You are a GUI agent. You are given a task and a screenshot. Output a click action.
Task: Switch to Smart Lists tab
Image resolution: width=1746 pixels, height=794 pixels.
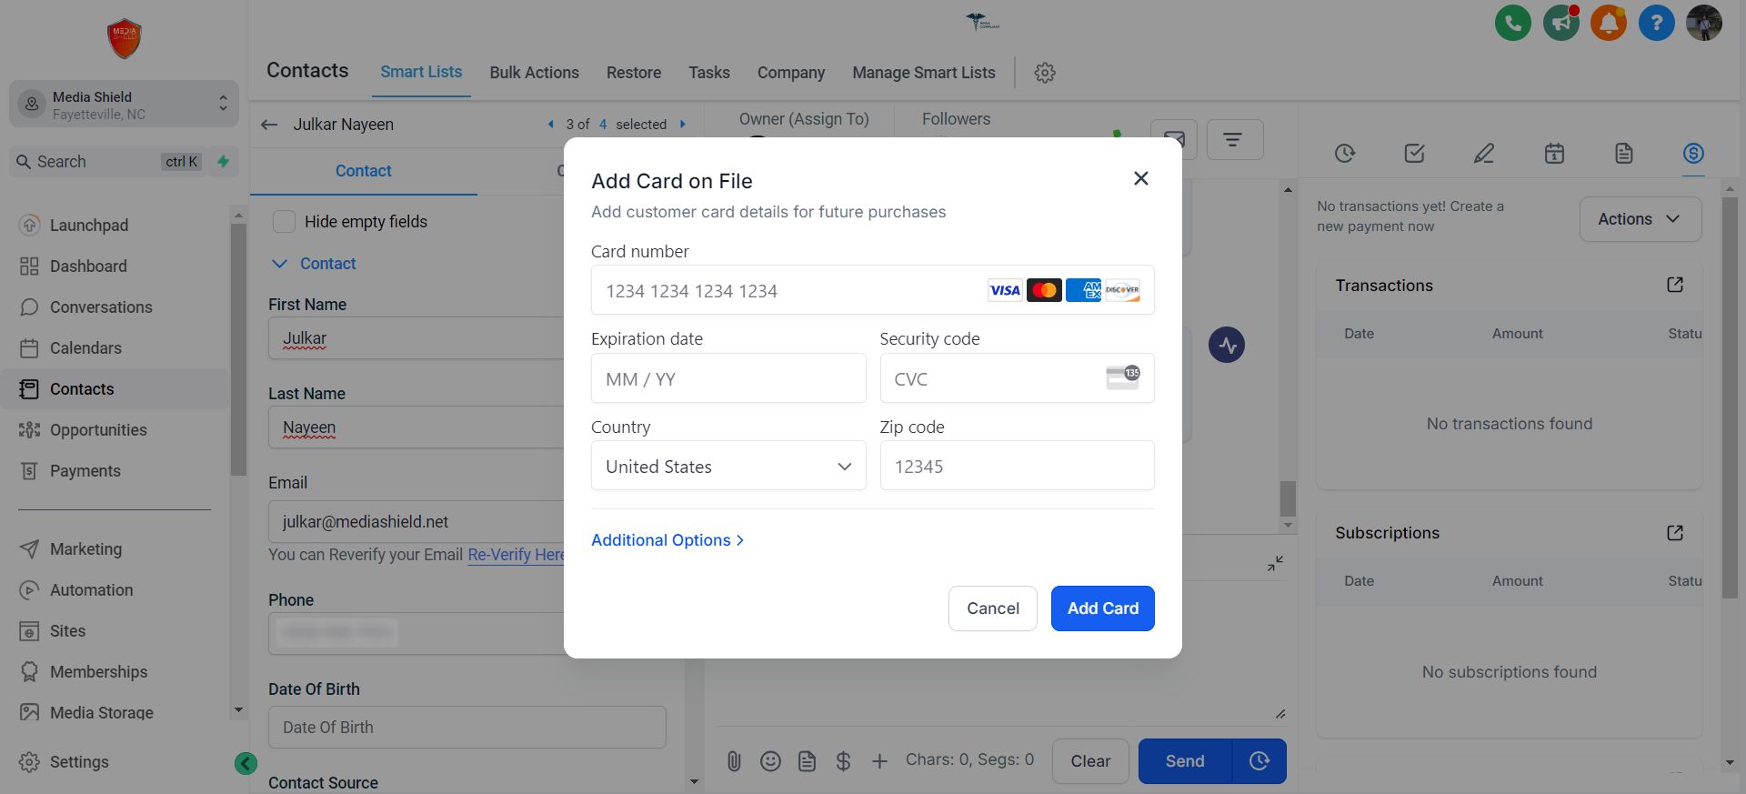click(421, 72)
